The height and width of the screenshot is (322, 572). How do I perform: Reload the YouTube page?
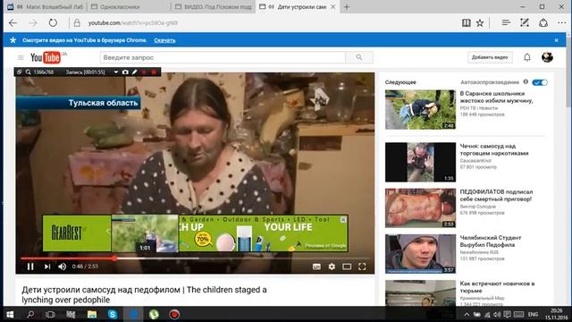[x=53, y=23]
